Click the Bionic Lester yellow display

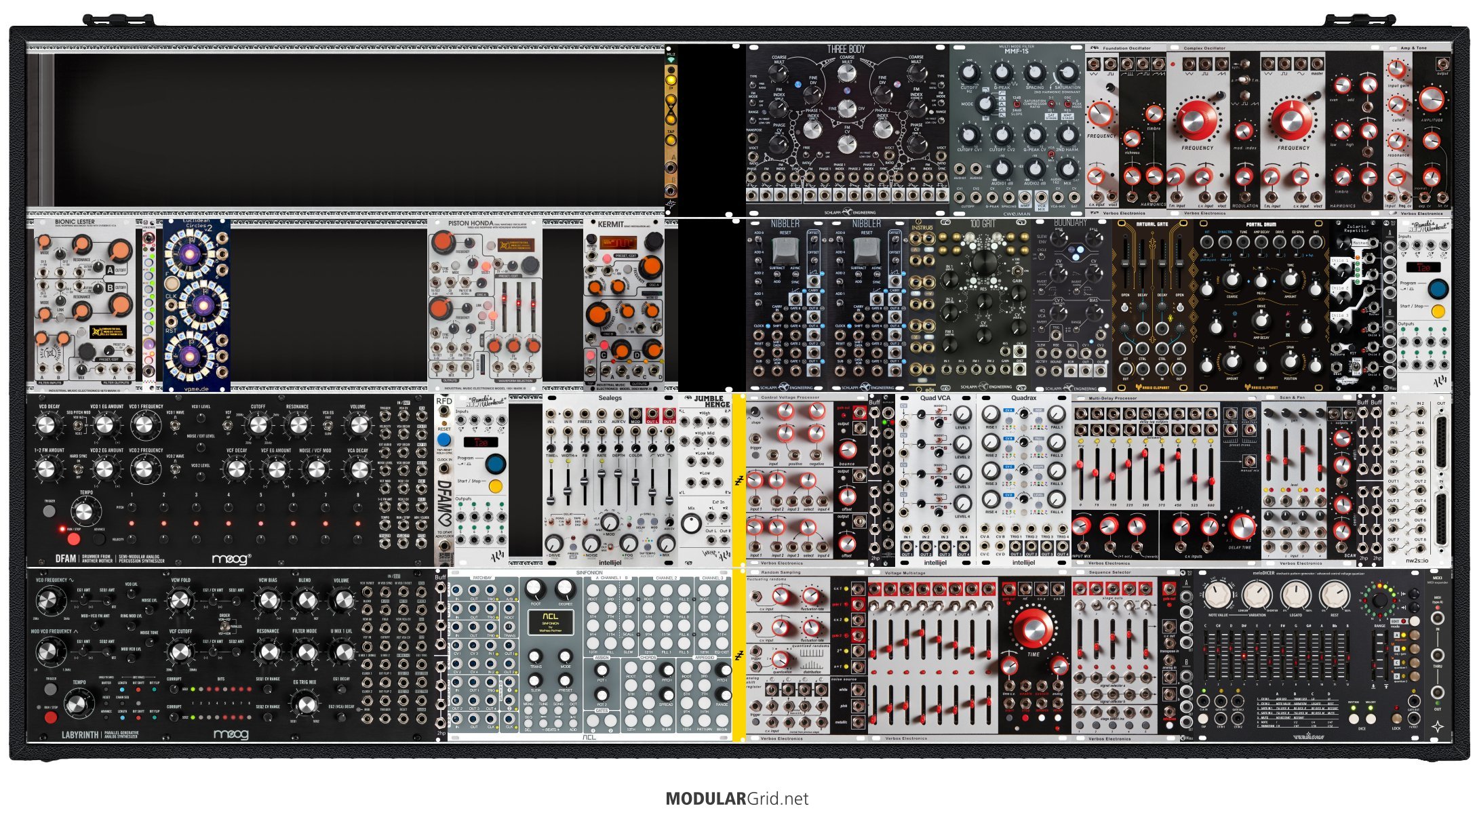point(108,332)
